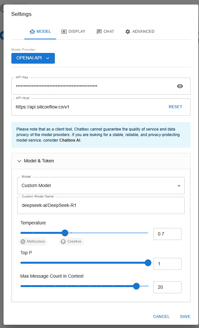Click the Display tab brightness icon

pyautogui.click(x=64, y=32)
